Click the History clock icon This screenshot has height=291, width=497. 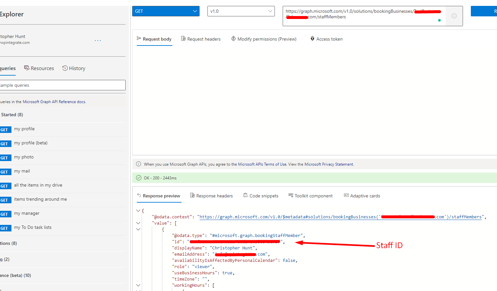click(65, 68)
